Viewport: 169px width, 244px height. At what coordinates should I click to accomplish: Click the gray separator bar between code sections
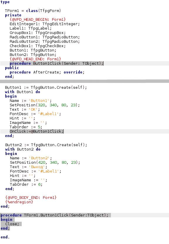[84, 81]
